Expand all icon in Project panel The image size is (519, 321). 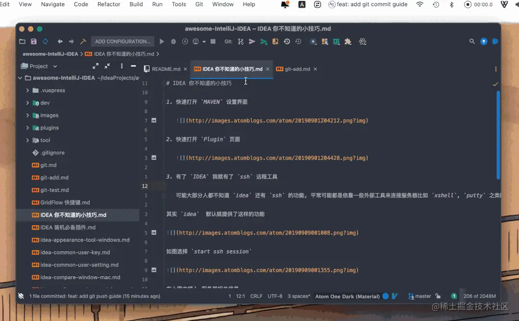click(96, 66)
